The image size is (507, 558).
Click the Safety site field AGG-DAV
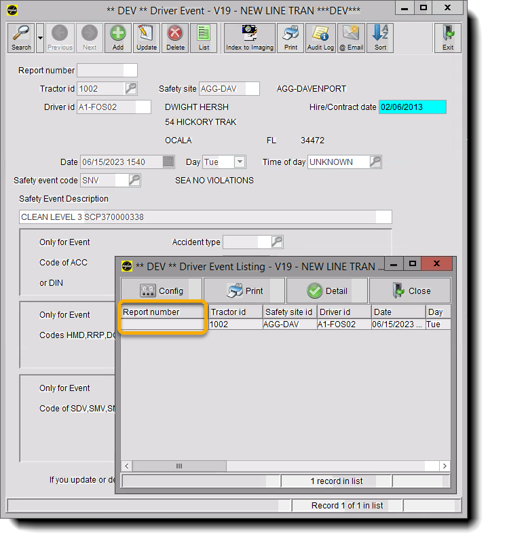point(229,88)
